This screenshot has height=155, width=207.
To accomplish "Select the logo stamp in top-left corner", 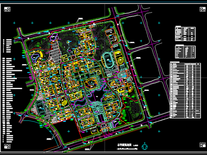I will pos(7,9).
